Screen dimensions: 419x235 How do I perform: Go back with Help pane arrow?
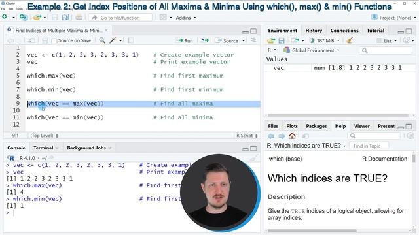[271, 136]
